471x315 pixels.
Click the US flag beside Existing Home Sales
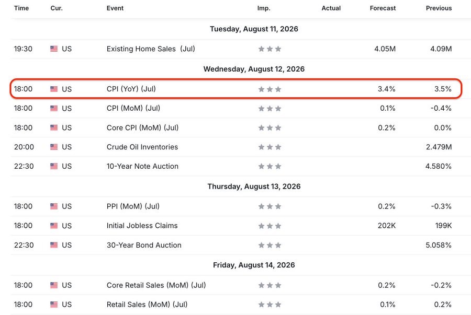coord(54,49)
